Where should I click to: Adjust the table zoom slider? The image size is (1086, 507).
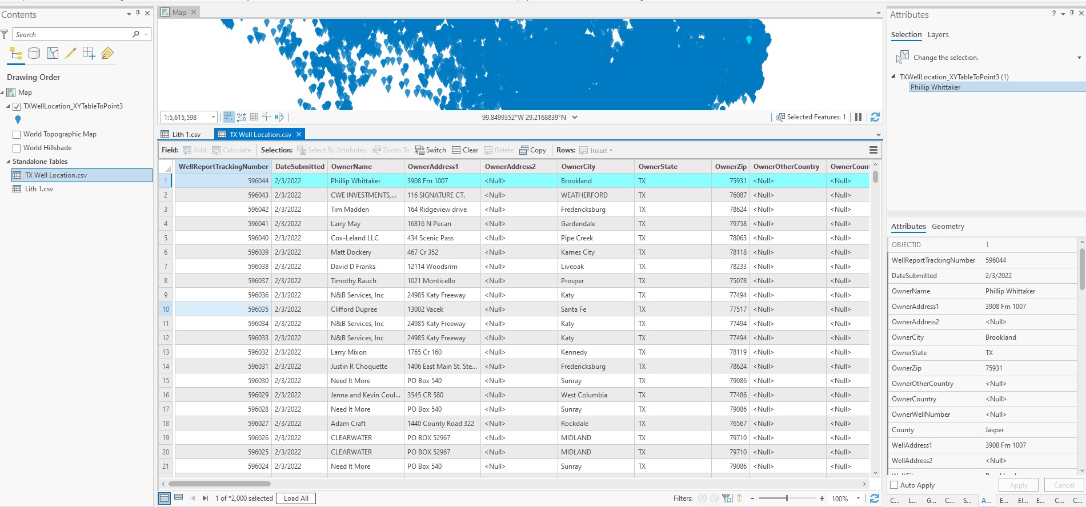[x=787, y=498]
